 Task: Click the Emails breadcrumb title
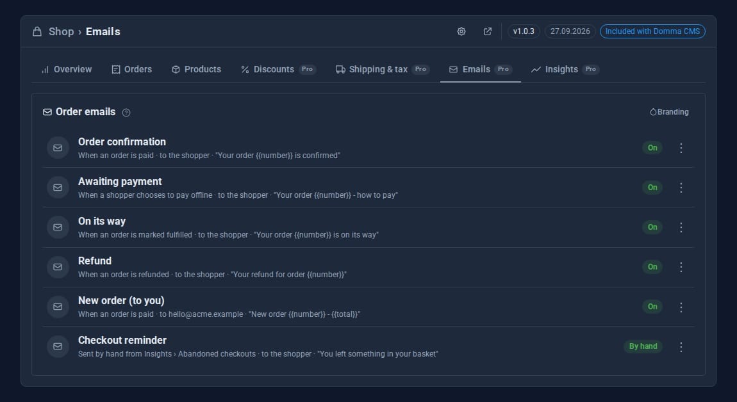[x=103, y=31]
